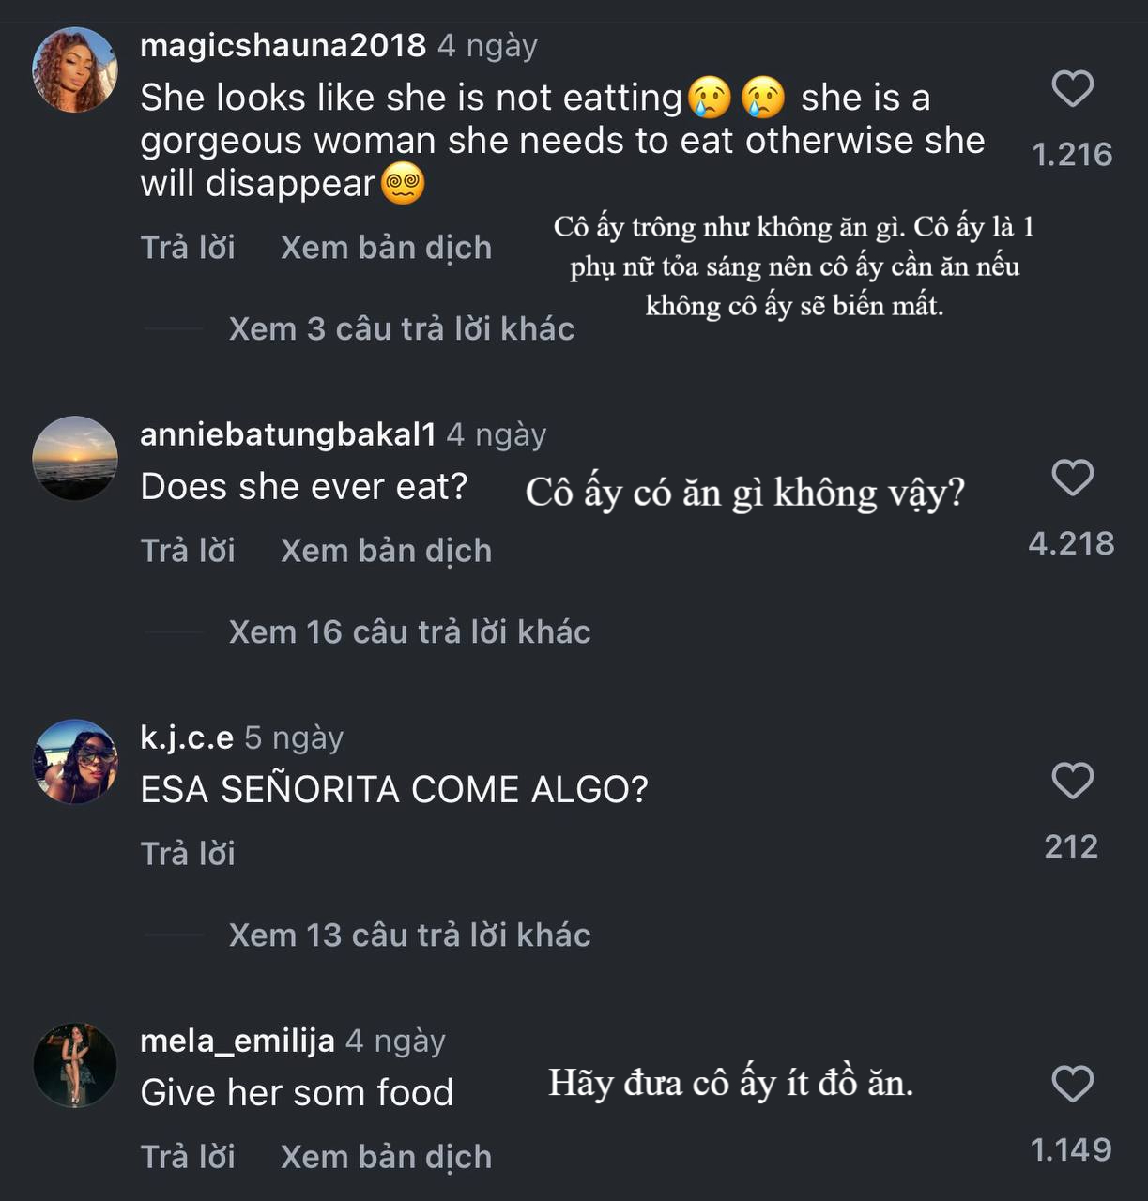Screen dimensions: 1148x1201
Task: Expand "Xem 3 câu trả lời khác" replies
Action: click(x=401, y=328)
